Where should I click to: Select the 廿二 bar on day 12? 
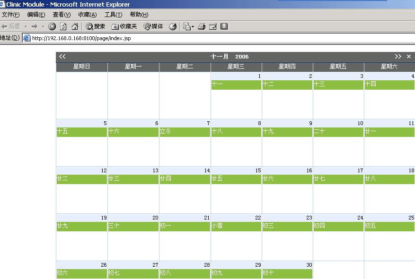[x=82, y=179]
